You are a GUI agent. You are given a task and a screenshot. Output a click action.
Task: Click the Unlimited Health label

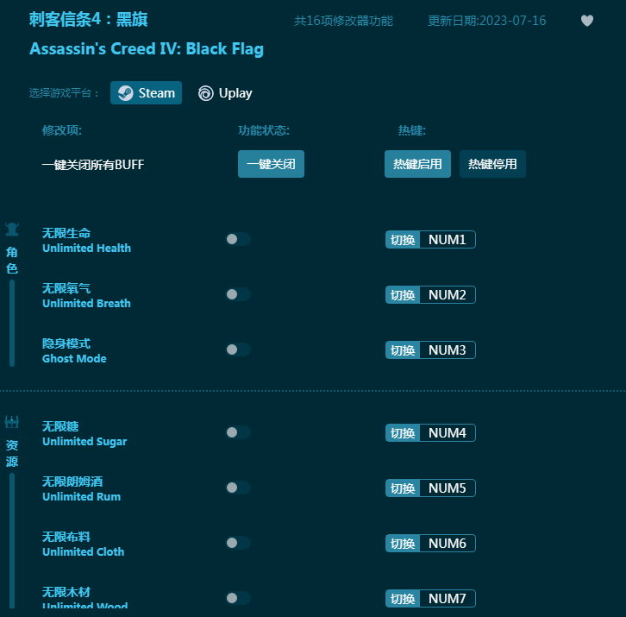(86, 249)
